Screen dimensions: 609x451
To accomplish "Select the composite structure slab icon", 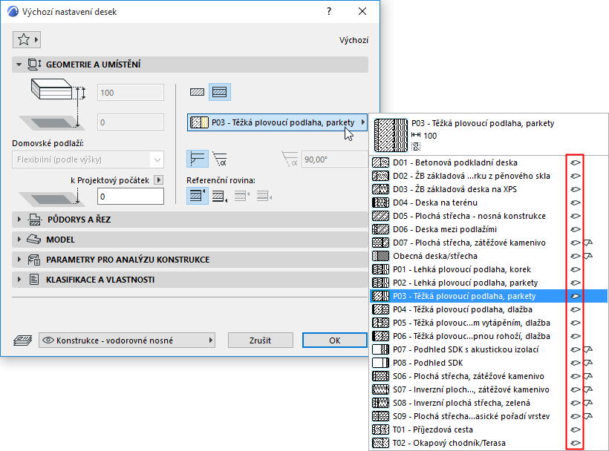I will click(219, 92).
